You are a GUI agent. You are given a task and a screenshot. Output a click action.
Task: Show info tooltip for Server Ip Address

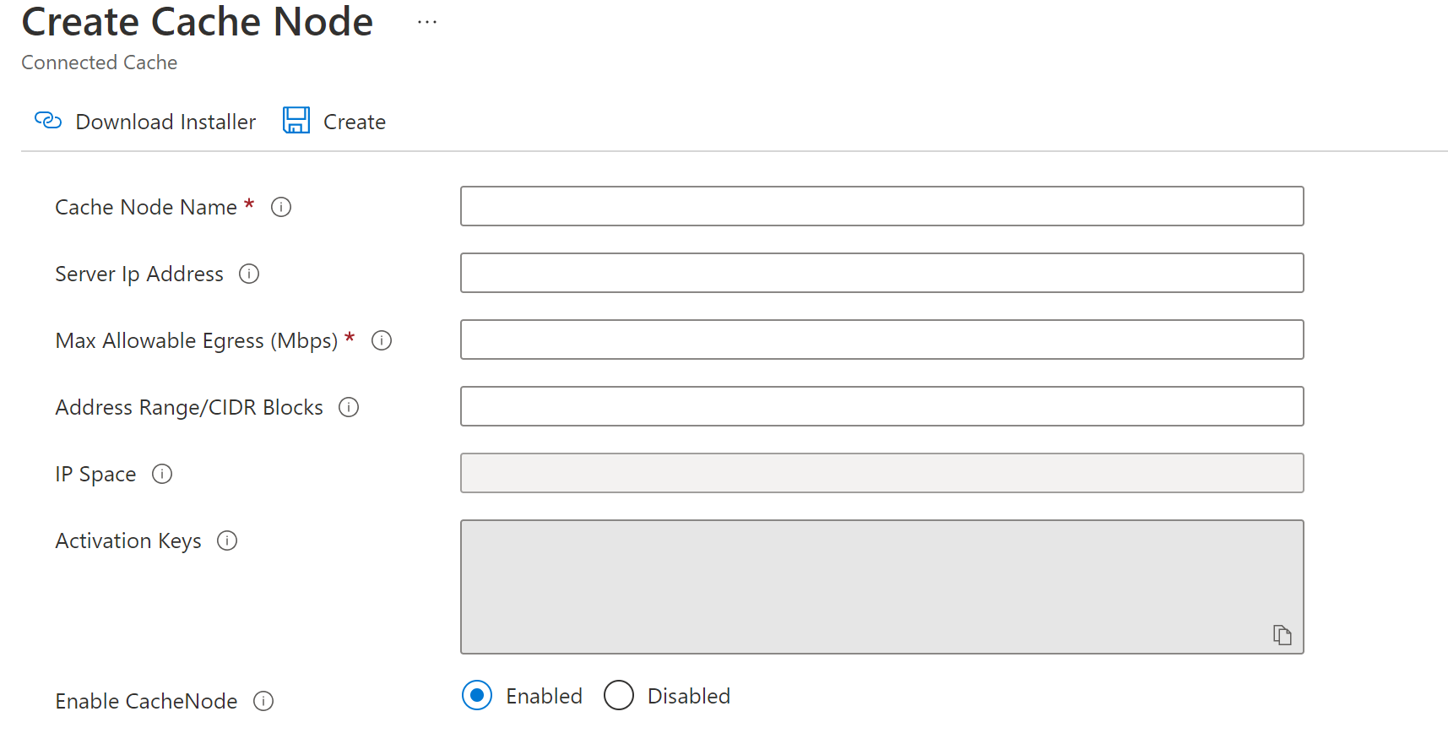pyautogui.click(x=249, y=274)
